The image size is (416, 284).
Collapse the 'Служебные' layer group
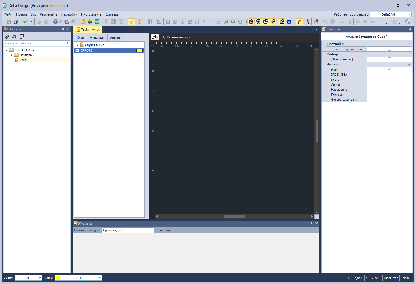click(78, 45)
